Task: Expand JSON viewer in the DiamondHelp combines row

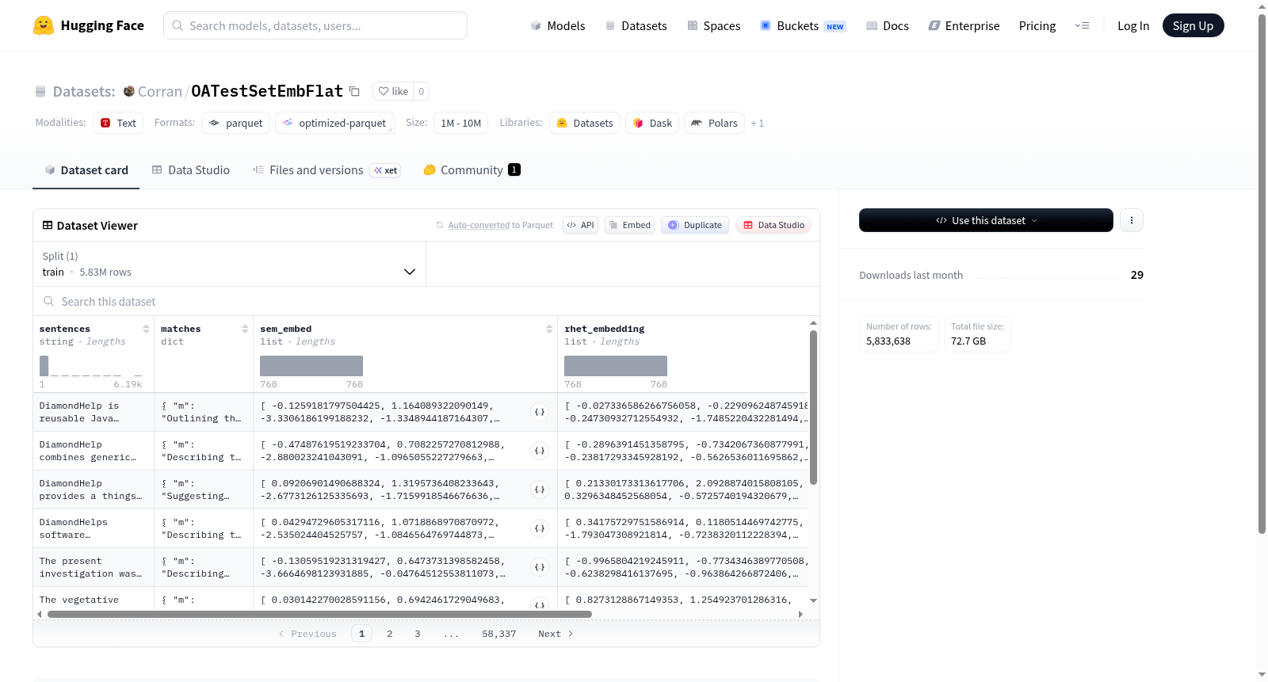Action: pyautogui.click(x=540, y=451)
